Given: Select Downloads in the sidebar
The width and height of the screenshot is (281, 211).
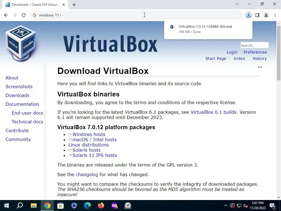Looking at the screenshot, I should point(17,95).
